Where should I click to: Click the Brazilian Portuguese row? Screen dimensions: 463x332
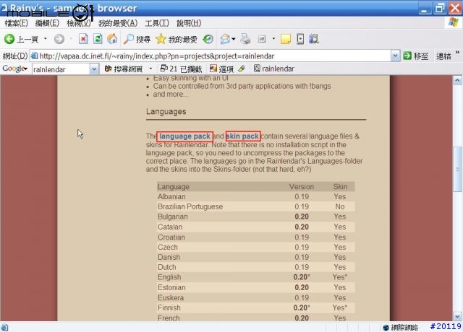click(255, 206)
